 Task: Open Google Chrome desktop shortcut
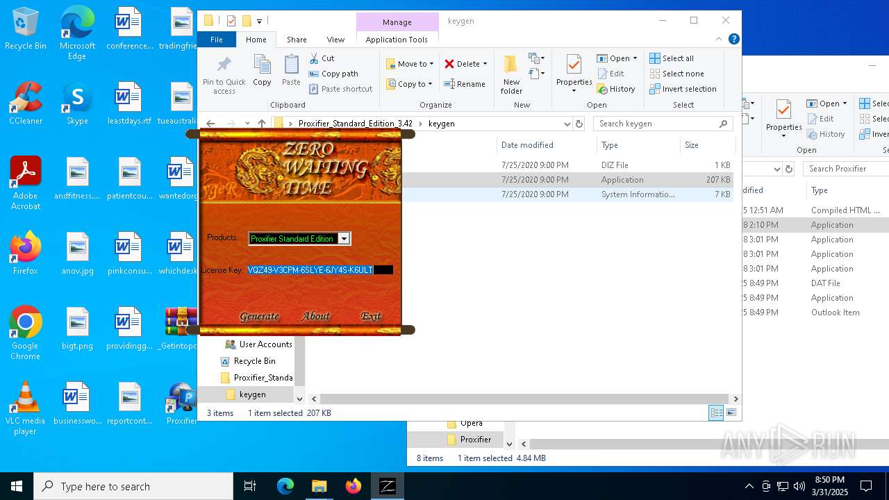tap(26, 333)
